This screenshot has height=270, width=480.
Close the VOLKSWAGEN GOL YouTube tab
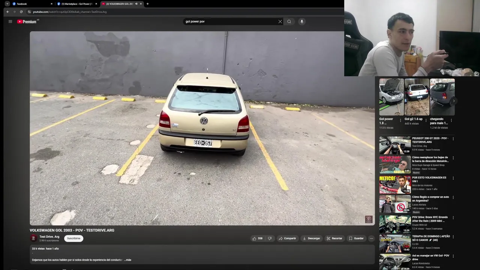[141, 4]
